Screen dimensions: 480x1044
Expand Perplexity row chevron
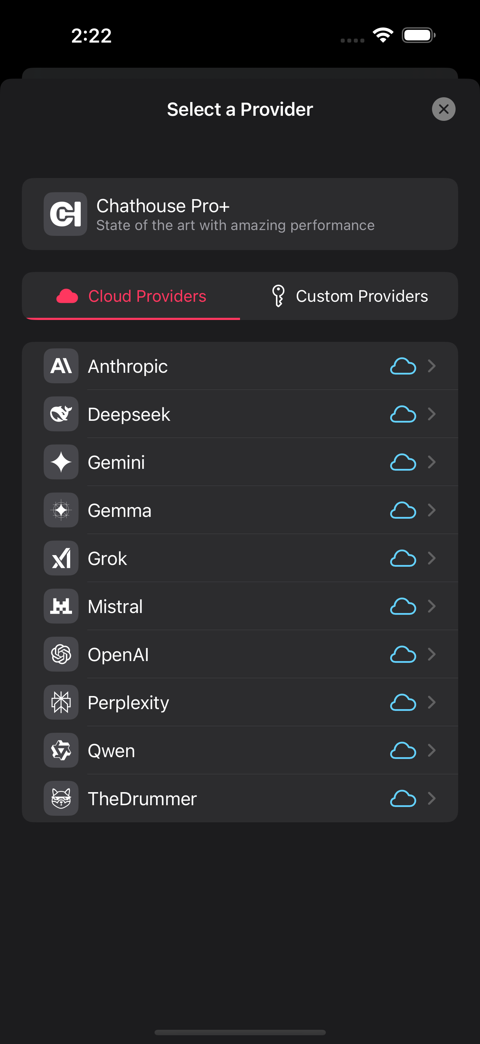point(432,702)
